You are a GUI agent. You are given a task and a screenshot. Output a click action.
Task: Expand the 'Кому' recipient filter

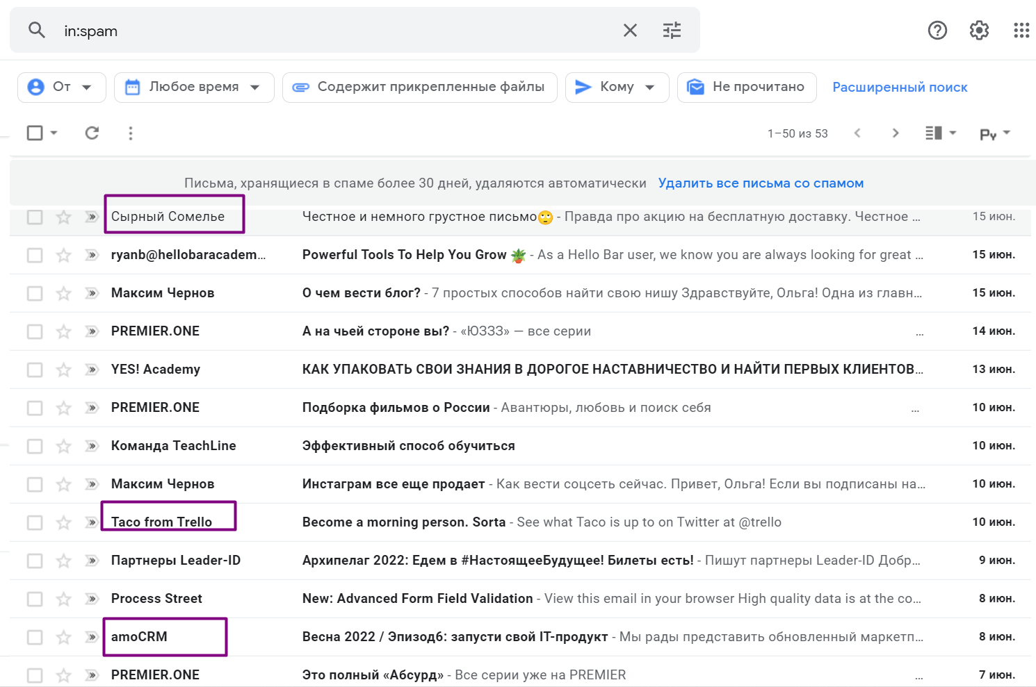pos(617,87)
